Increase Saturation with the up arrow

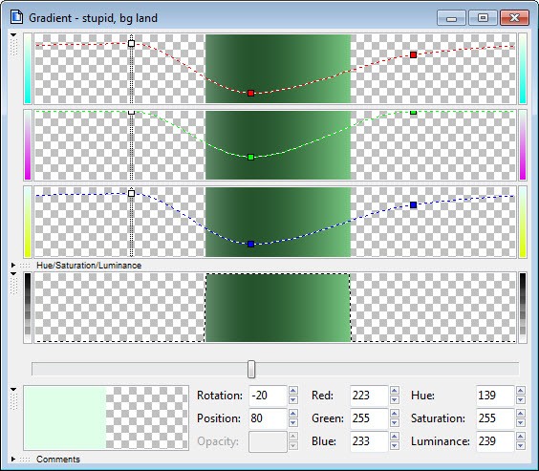pyautogui.click(x=521, y=414)
